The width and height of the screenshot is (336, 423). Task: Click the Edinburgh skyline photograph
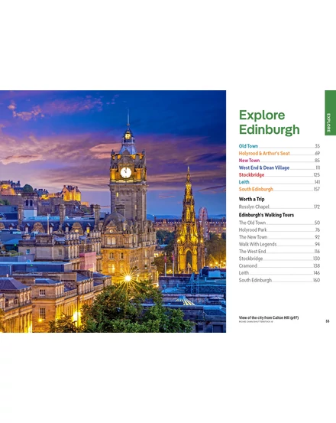point(113,211)
